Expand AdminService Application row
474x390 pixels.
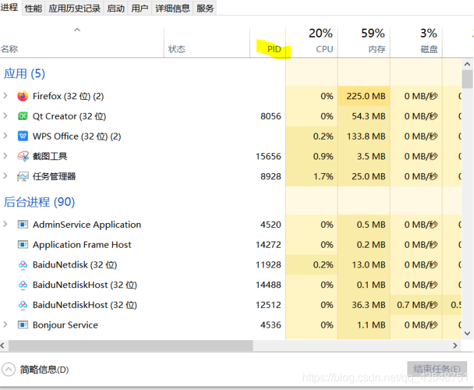click(x=5, y=224)
